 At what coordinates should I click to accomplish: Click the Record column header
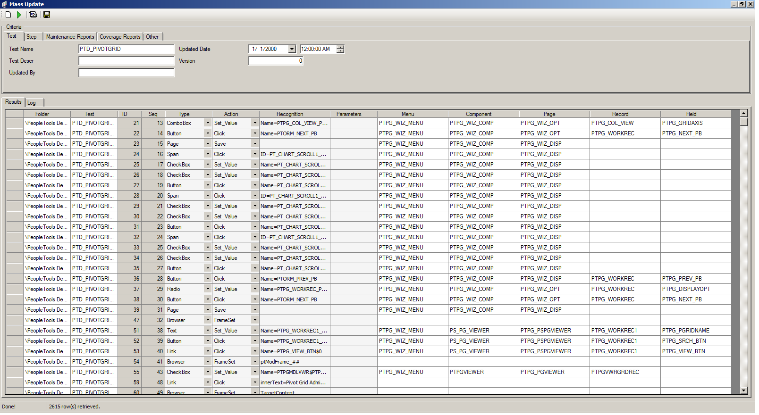tap(625, 114)
